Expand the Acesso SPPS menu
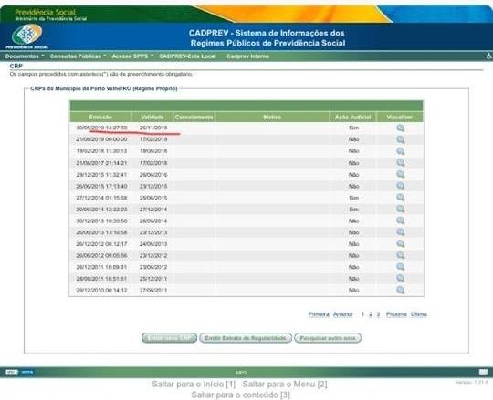The height and width of the screenshot is (400, 493). [132, 56]
